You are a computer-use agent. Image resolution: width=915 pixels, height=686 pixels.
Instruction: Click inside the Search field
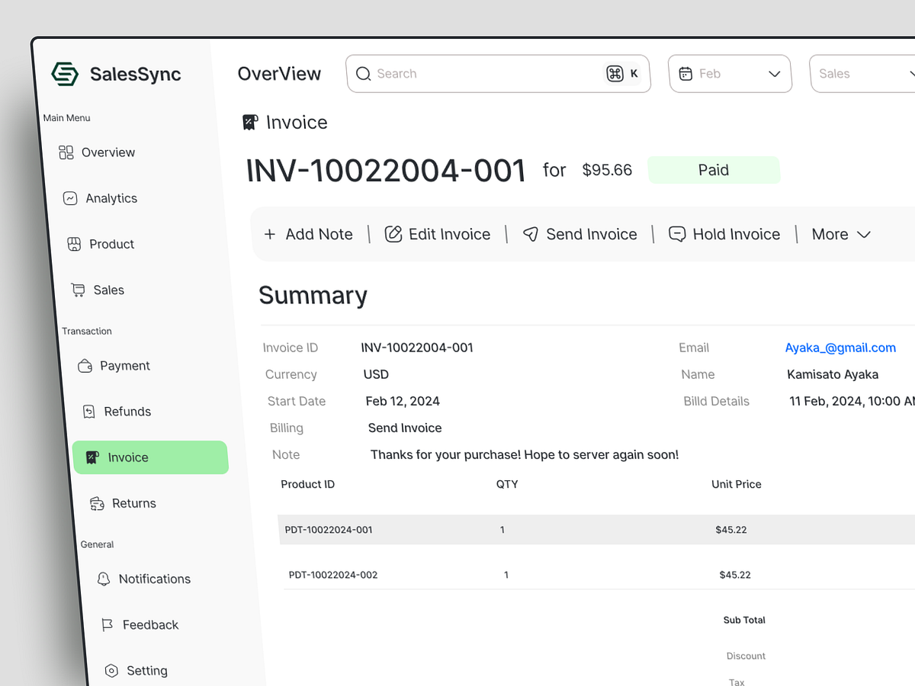pyautogui.click(x=473, y=73)
